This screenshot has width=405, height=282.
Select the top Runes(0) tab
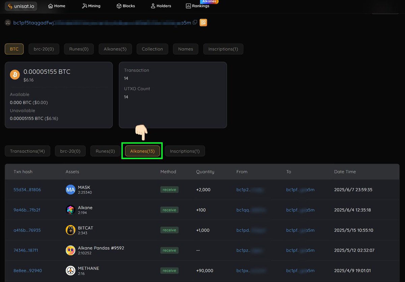click(79, 49)
